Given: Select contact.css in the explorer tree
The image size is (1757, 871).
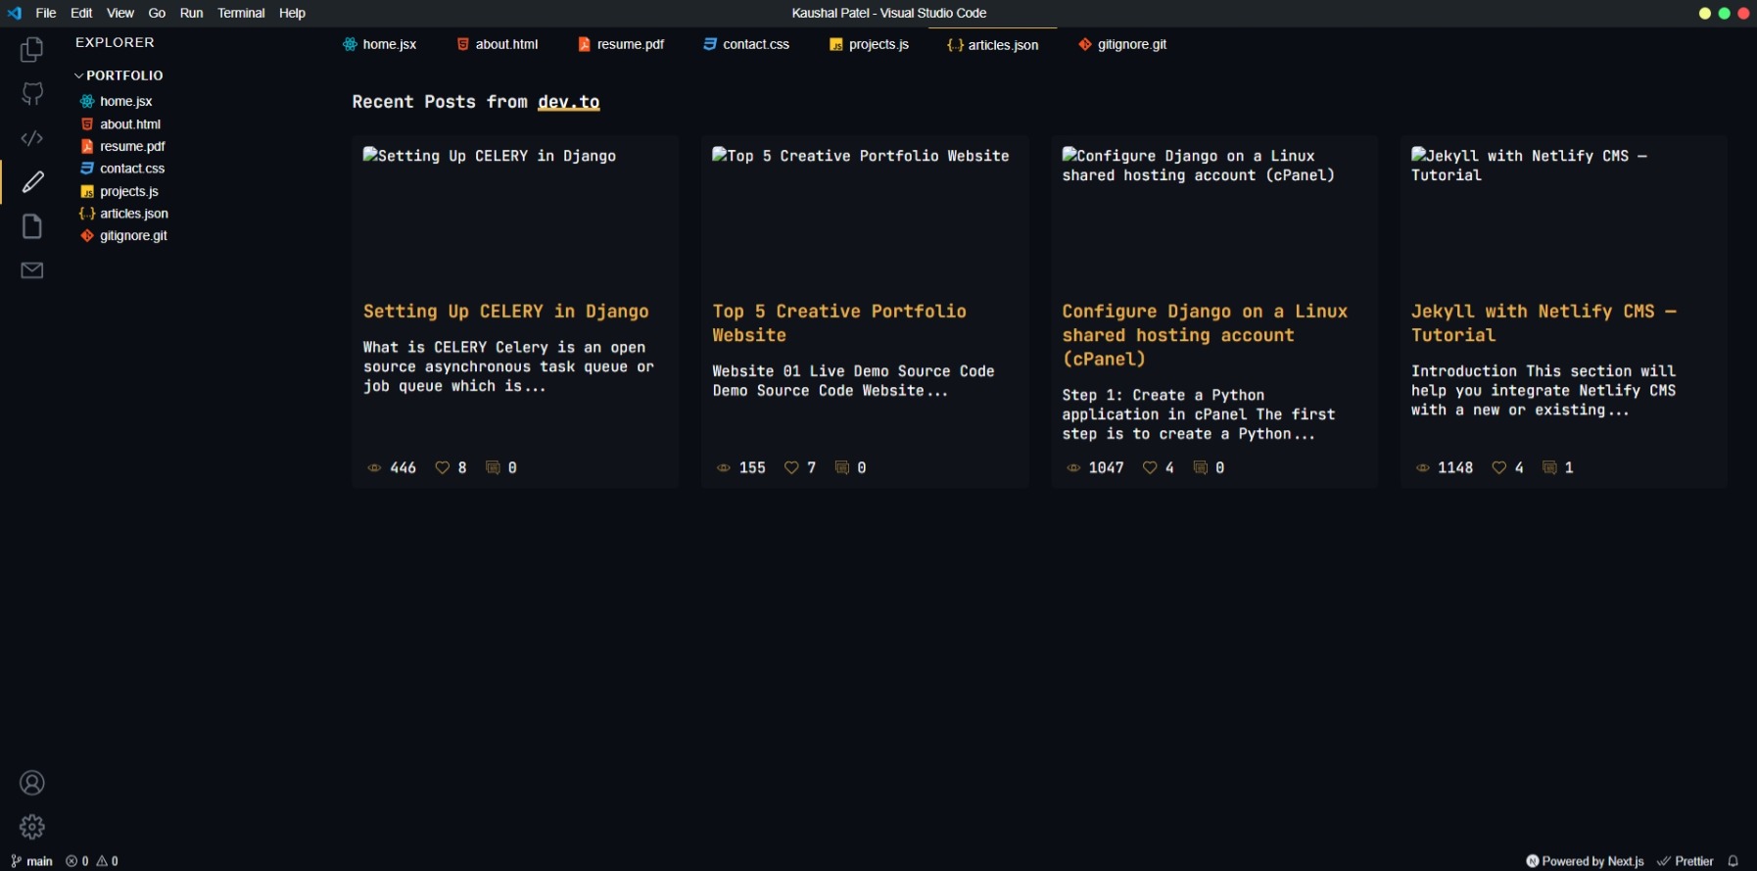Looking at the screenshot, I should click(132, 169).
